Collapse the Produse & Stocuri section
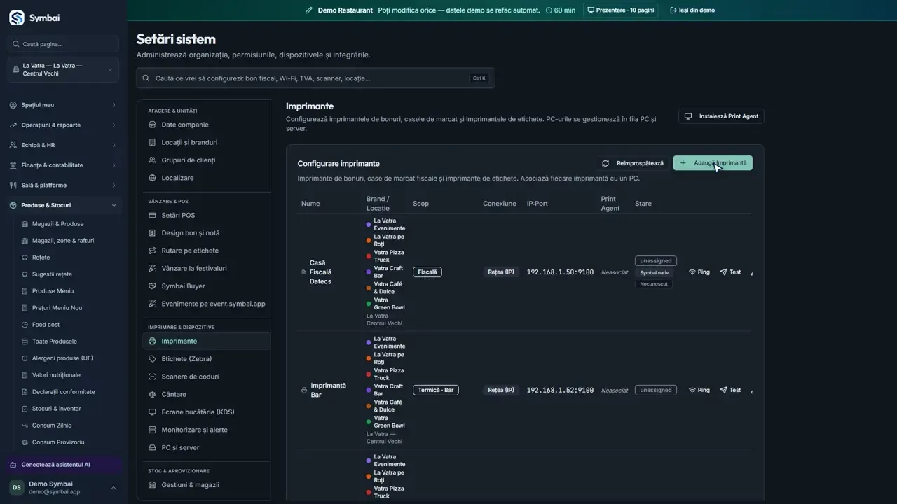 point(63,205)
